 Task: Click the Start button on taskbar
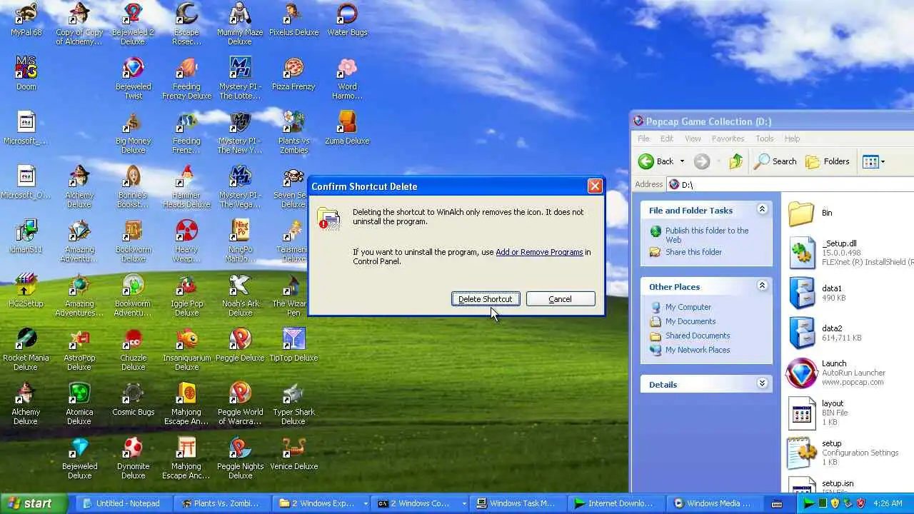(34, 503)
